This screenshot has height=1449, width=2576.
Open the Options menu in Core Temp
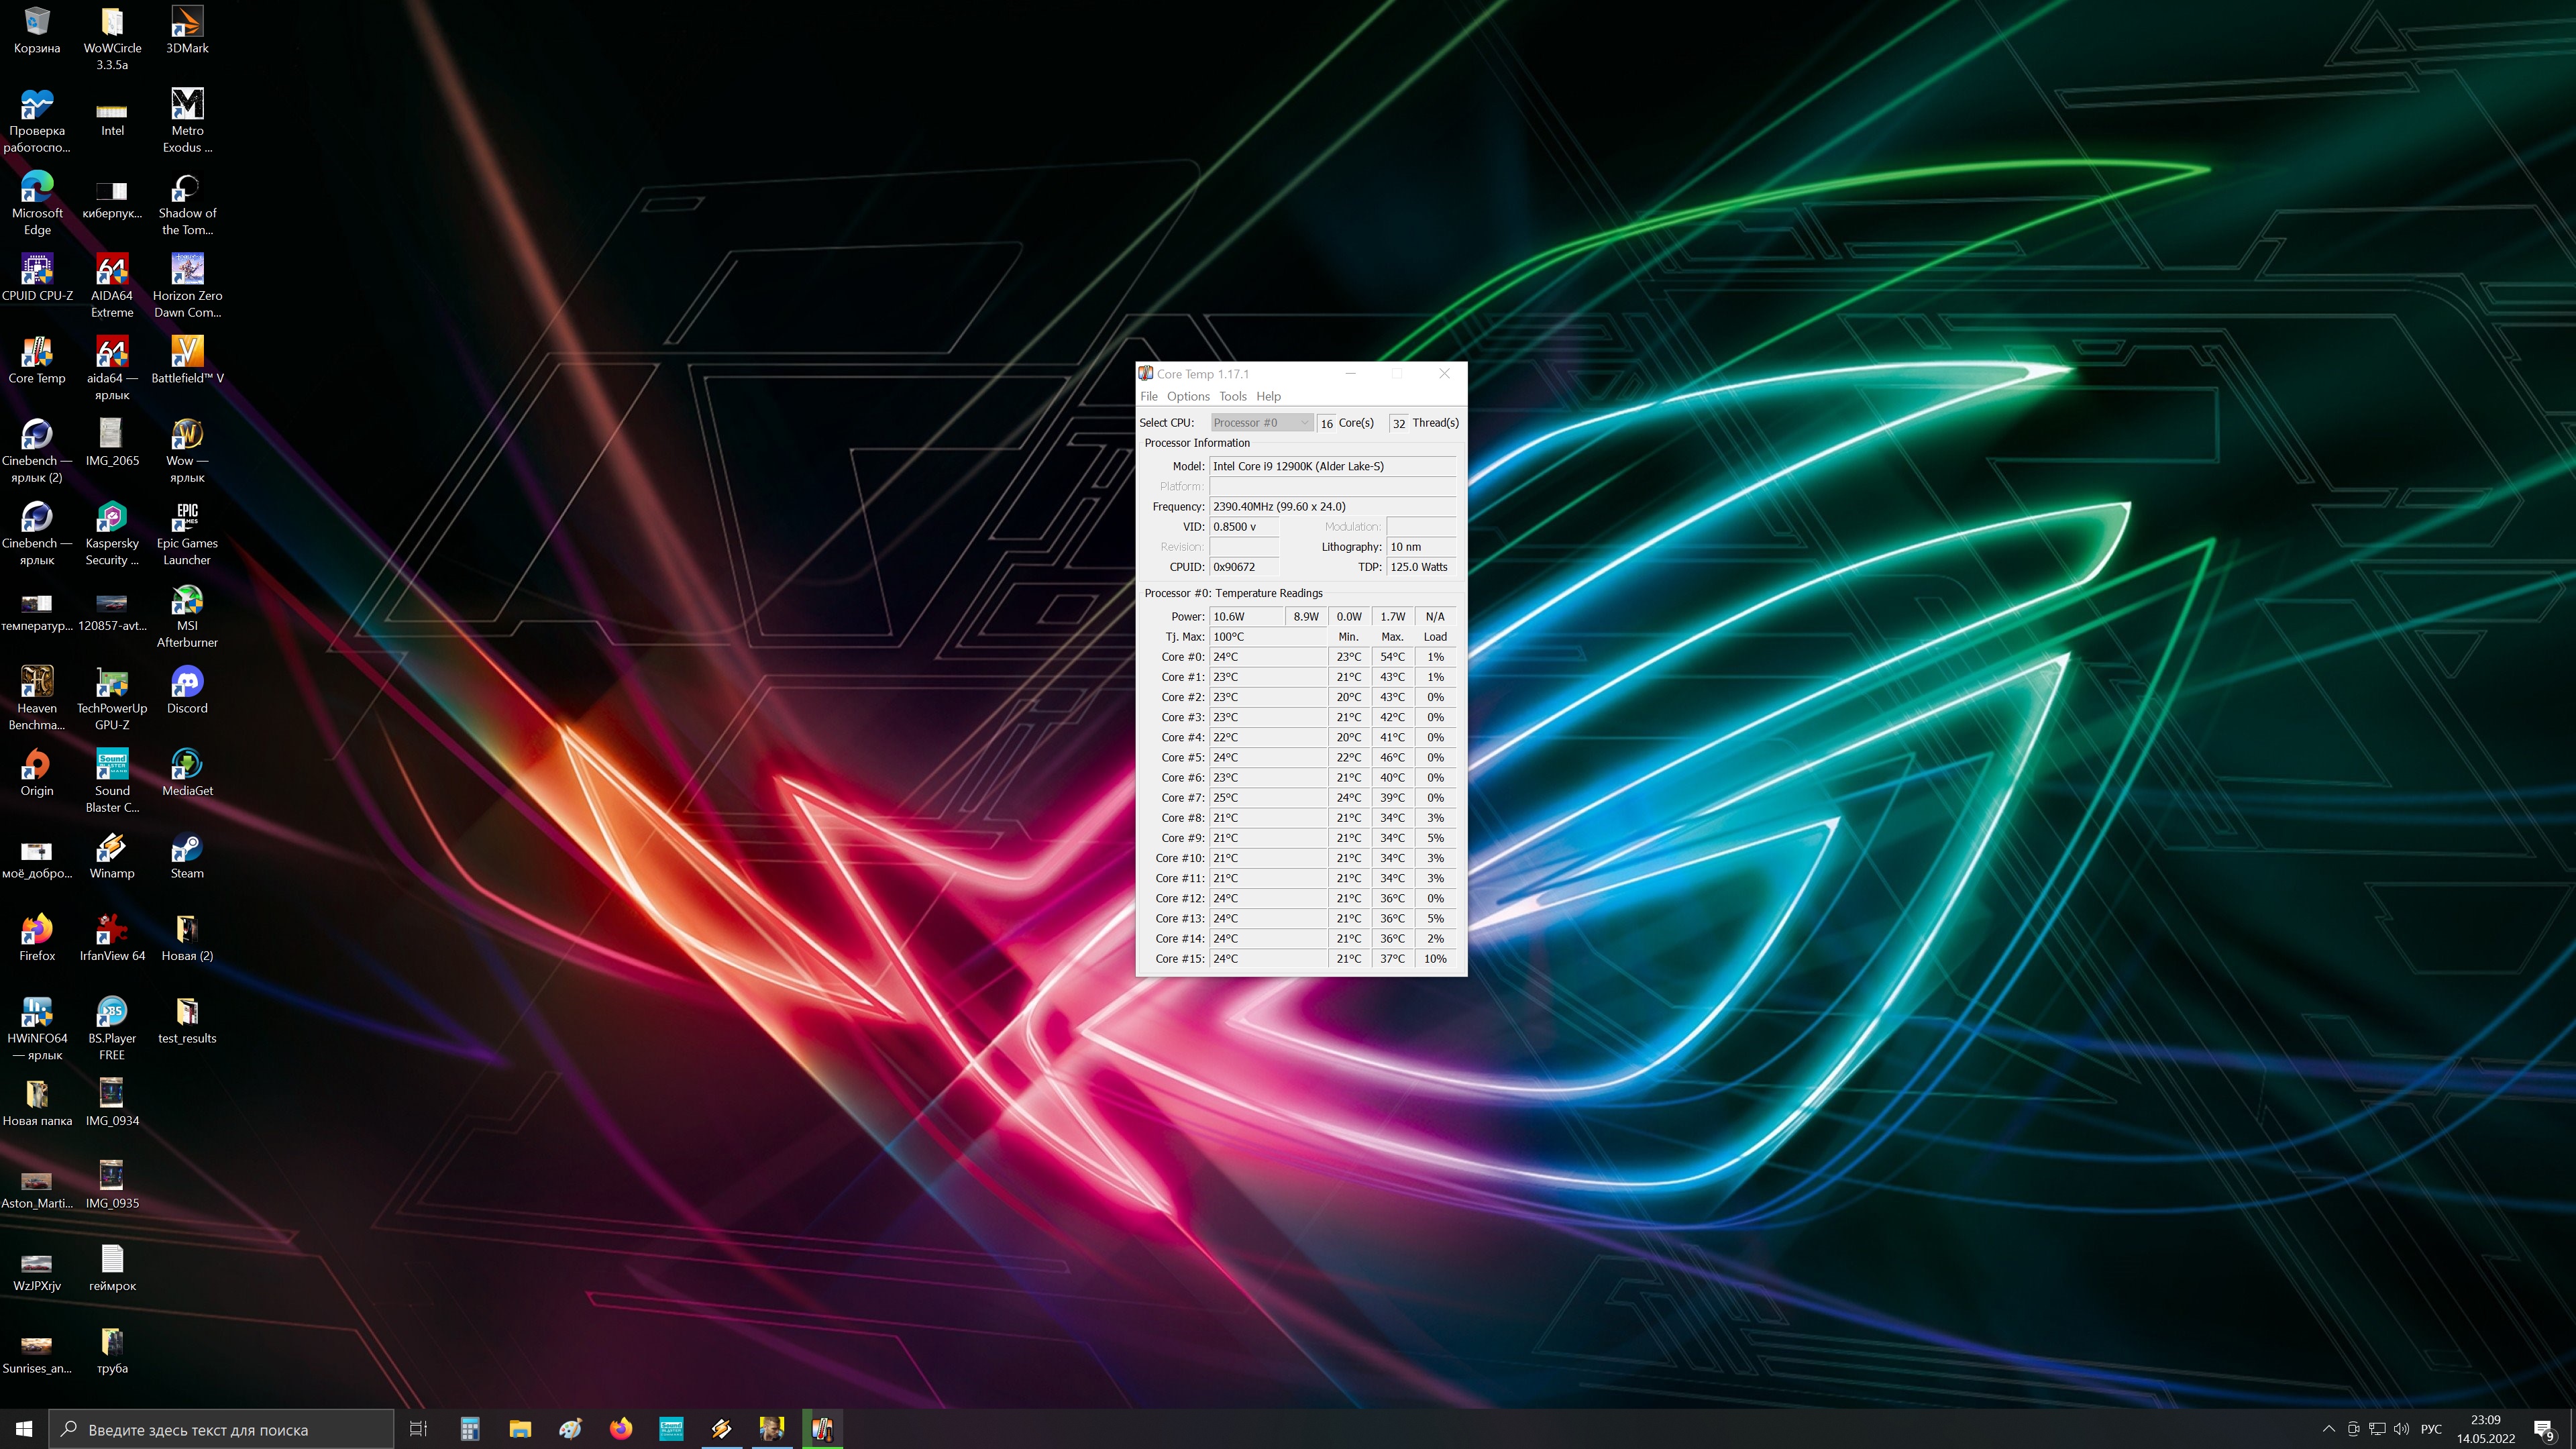point(1188,397)
